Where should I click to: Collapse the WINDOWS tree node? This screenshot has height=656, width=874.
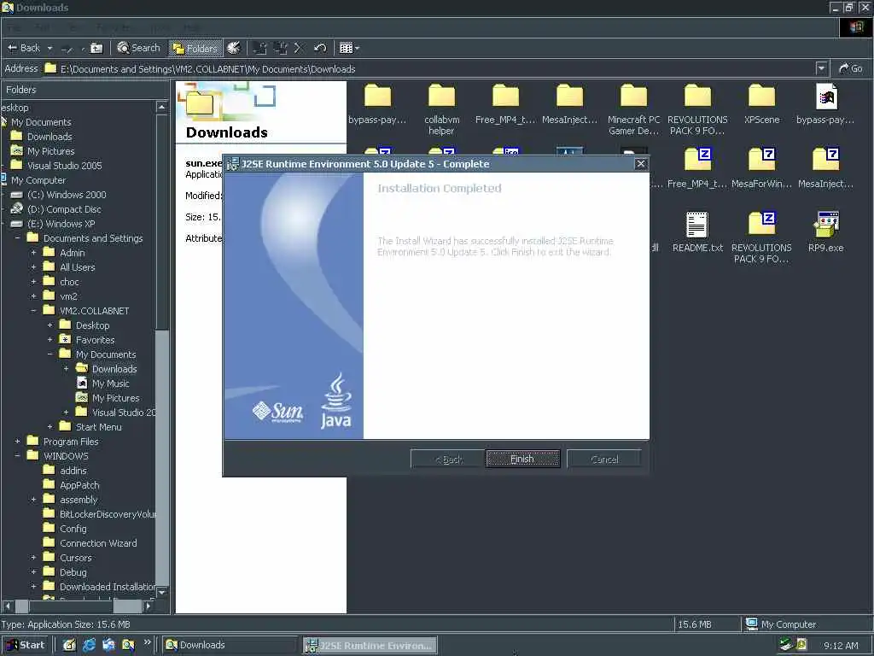(17, 456)
